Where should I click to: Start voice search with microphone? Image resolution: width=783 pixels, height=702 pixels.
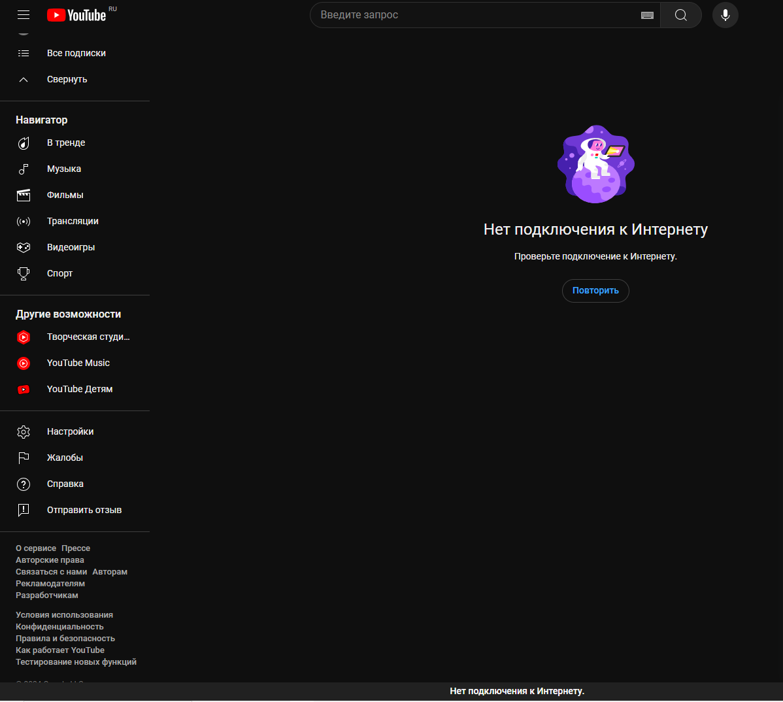click(x=725, y=15)
